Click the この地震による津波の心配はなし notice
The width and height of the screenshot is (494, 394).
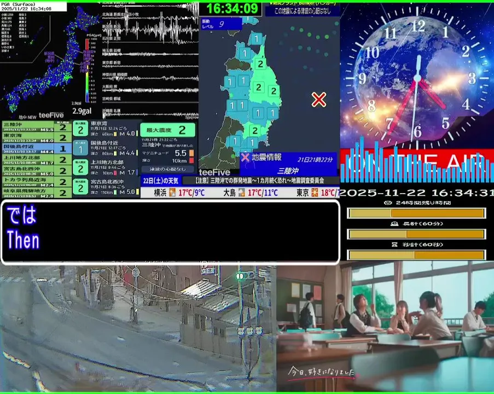coord(303,11)
